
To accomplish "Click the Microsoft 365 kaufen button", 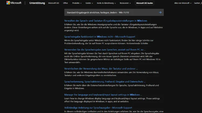I will (144, 3).
